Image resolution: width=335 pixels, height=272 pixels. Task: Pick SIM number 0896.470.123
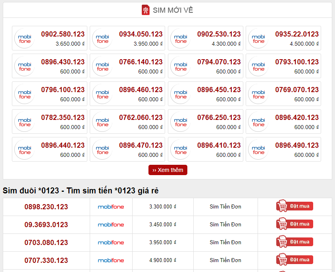pyautogui.click(x=141, y=145)
